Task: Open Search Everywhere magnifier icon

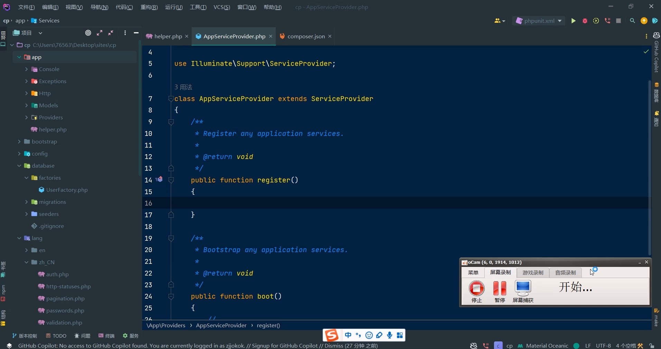Action: (x=633, y=21)
